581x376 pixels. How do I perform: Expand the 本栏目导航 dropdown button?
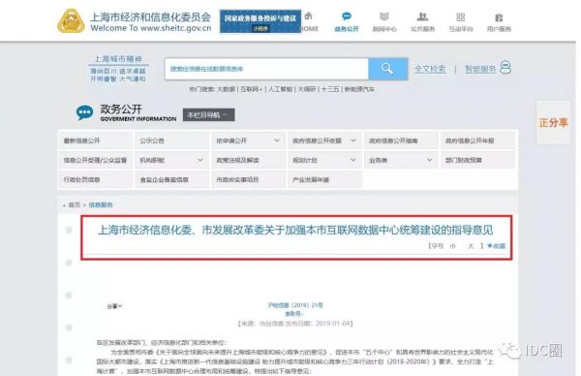(208, 115)
